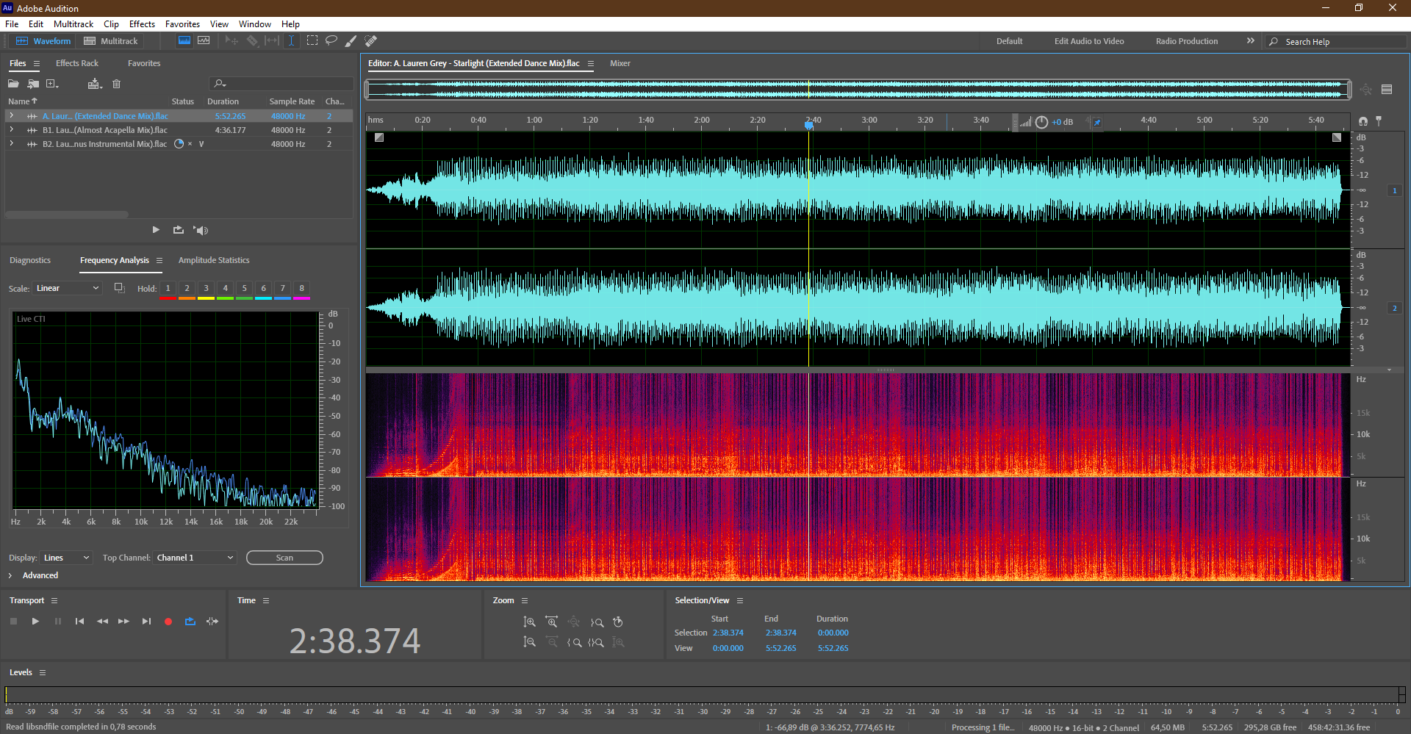Toggle Loop Playback in Transport

coord(190,622)
